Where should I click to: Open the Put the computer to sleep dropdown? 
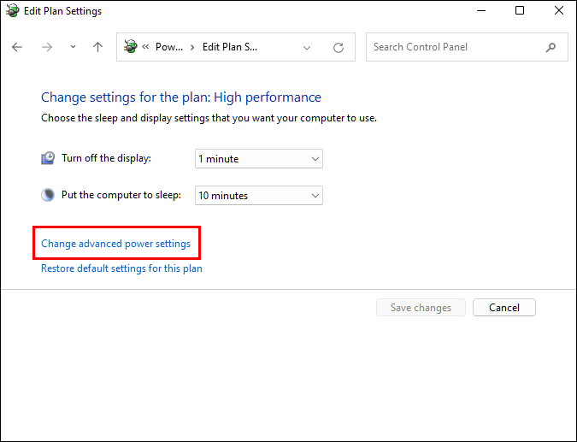coord(258,196)
